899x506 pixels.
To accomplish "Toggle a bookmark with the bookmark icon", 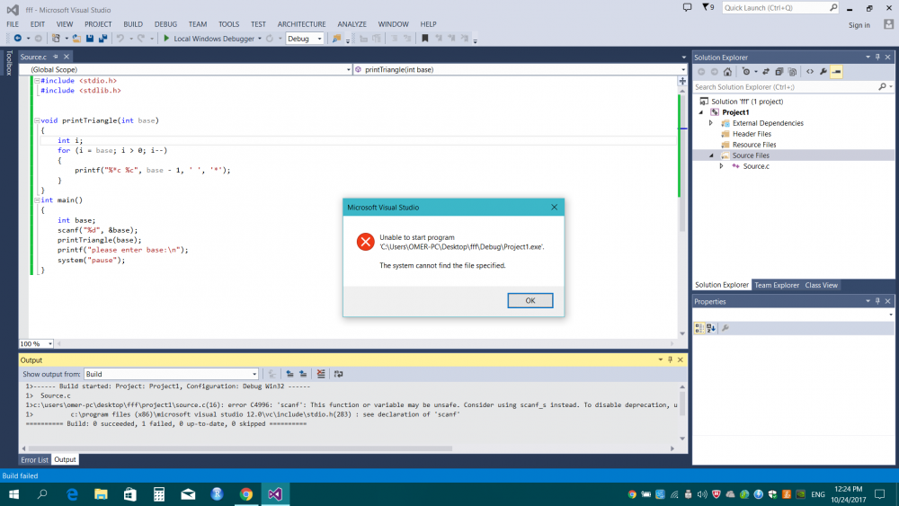I will (425, 39).
